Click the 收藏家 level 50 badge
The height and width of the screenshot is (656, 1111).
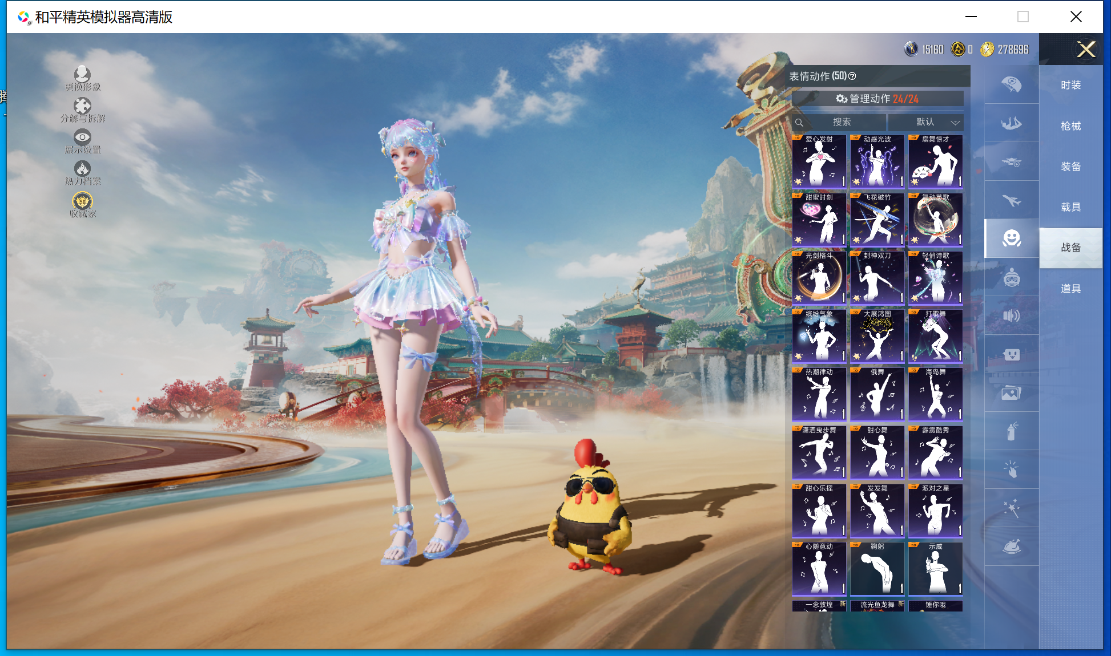(82, 201)
